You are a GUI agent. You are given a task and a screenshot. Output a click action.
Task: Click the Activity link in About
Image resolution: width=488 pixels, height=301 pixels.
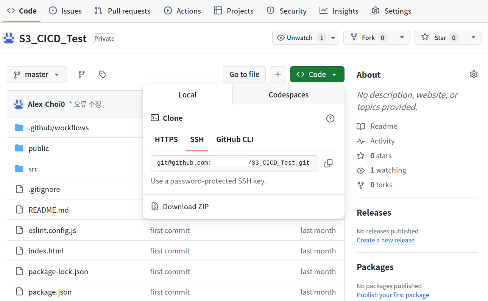[x=382, y=141]
